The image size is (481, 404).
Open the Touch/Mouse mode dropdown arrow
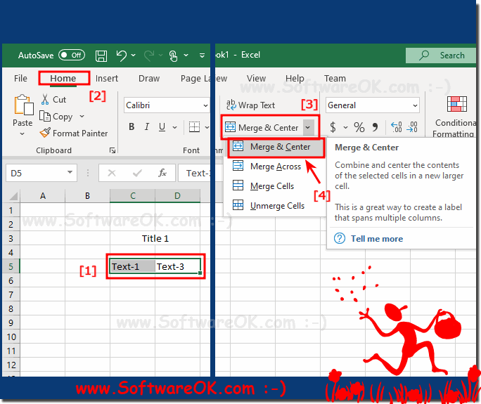point(186,56)
